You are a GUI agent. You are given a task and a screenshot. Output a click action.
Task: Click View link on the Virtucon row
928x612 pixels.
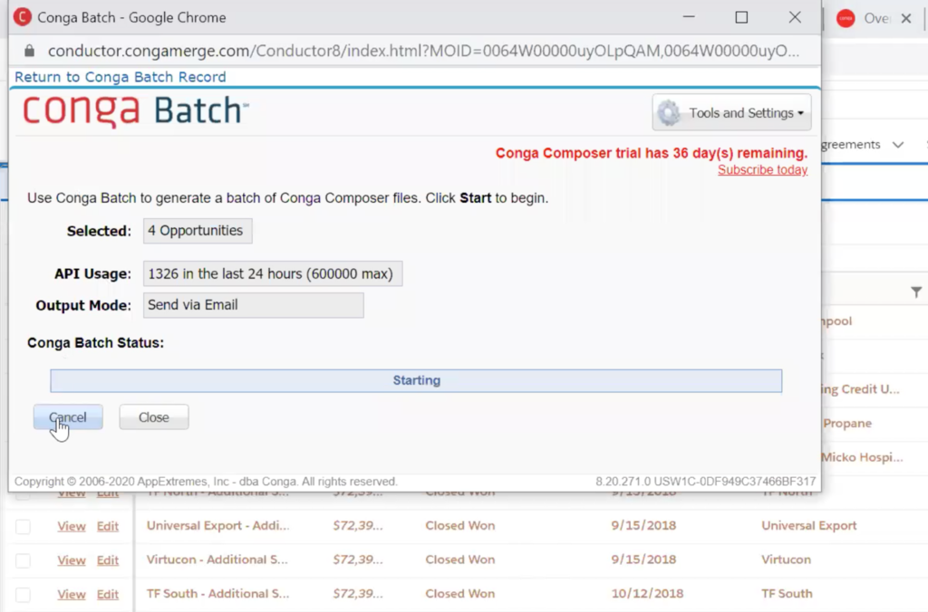click(71, 559)
